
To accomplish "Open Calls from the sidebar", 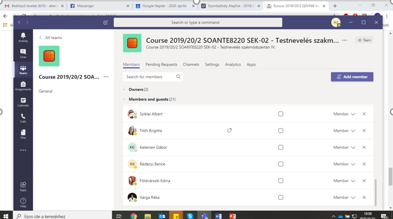I will tap(23, 118).
